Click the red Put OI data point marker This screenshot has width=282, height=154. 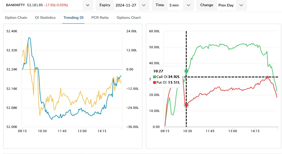[186, 105]
